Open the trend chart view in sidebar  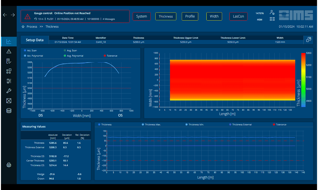(9, 41)
